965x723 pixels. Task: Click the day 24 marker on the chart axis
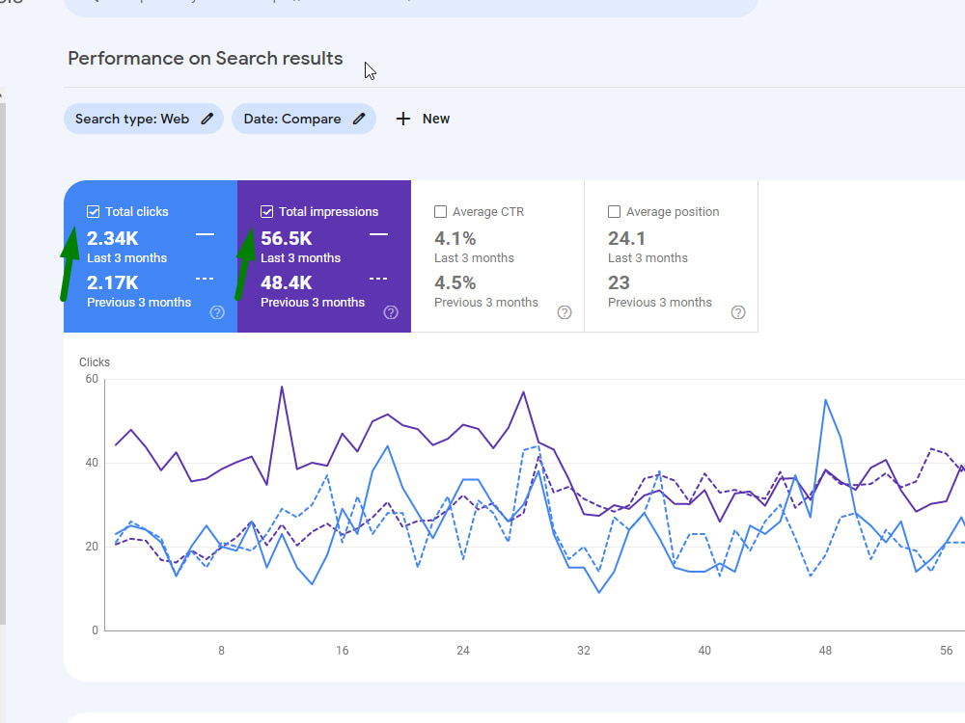[463, 651]
